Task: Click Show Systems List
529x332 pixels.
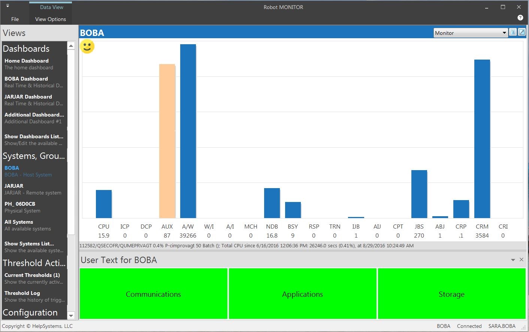Action: coord(34,247)
